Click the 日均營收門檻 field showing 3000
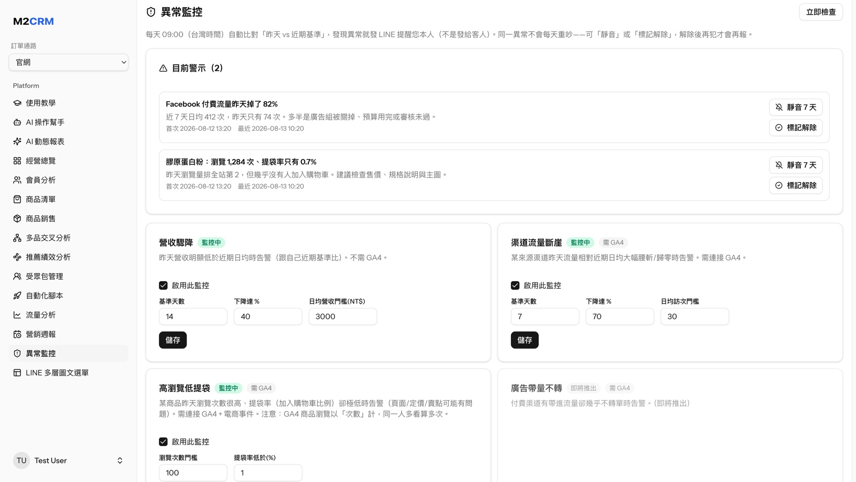Screen dimensions: 856x482 pos(343,317)
